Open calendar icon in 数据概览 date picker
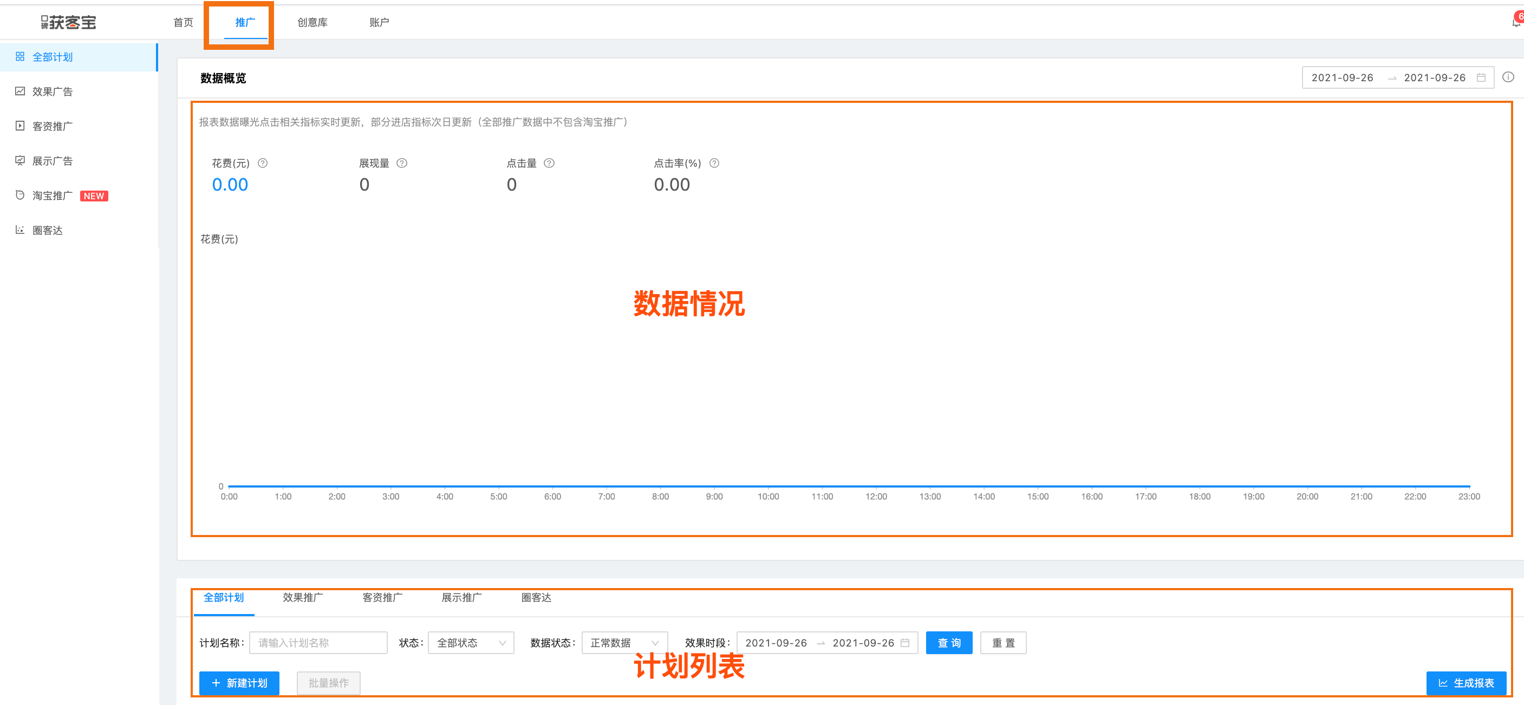This screenshot has width=1524, height=705. point(1481,77)
